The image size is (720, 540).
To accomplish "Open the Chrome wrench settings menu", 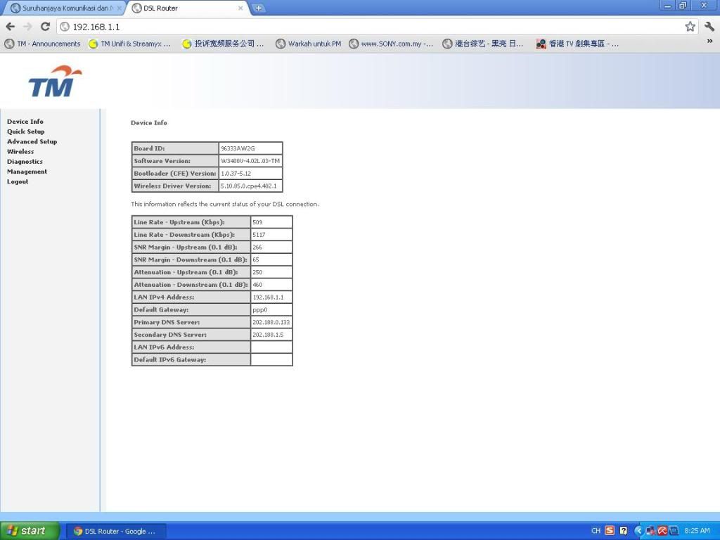I will pyautogui.click(x=709, y=27).
